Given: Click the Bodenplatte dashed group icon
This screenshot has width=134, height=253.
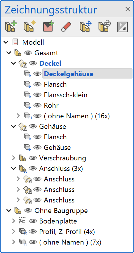Looking at the screenshot, I should (x=22, y=221).
